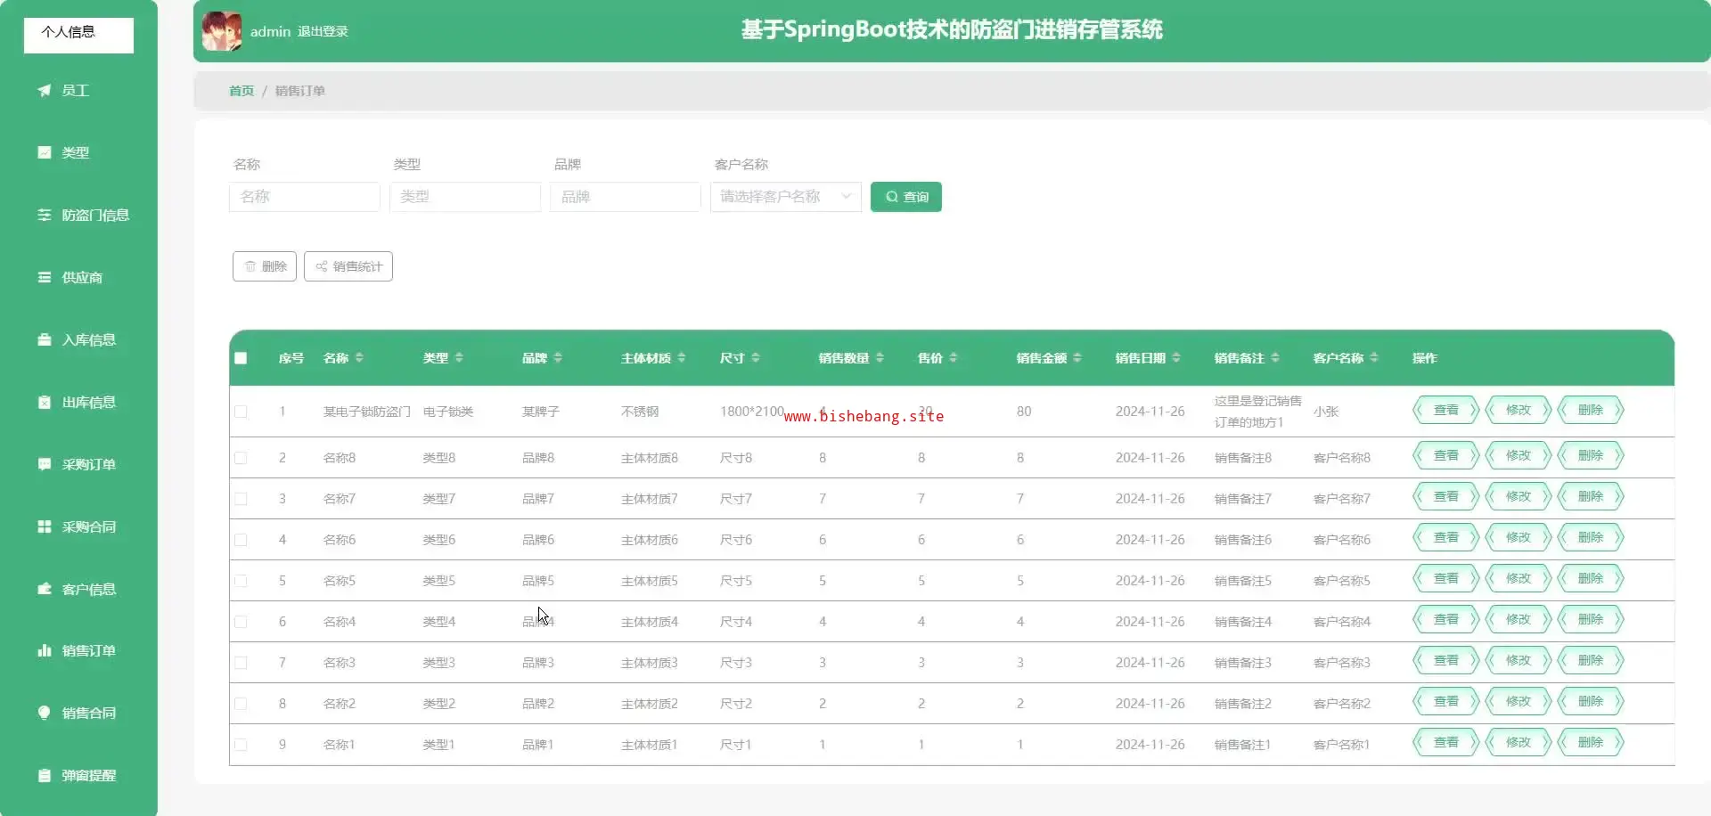Screen dimensions: 1711x816
Task: Click the 退出登录 logout link
Action: coord(323,31)
